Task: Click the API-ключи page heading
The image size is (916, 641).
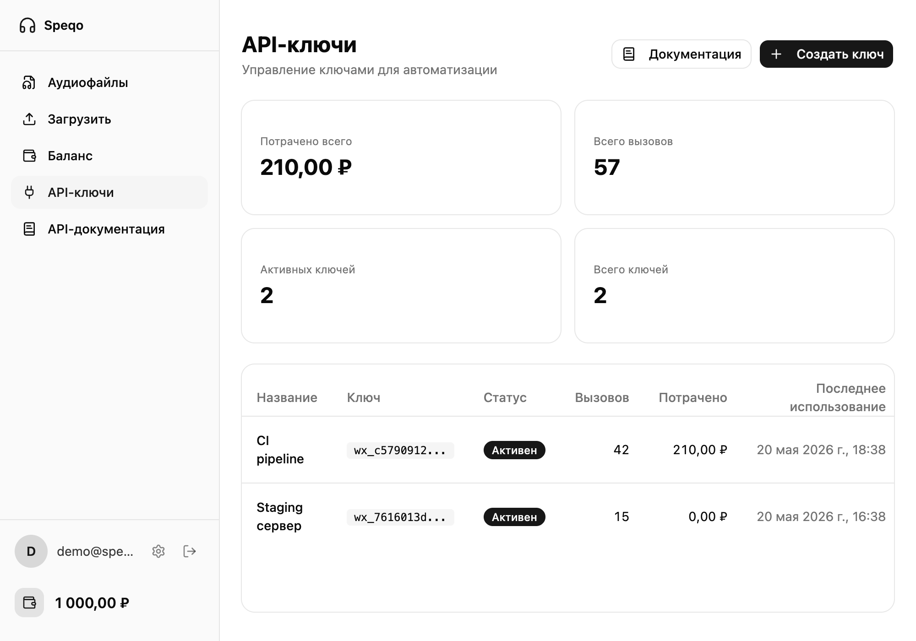Action: pos(299,44)
